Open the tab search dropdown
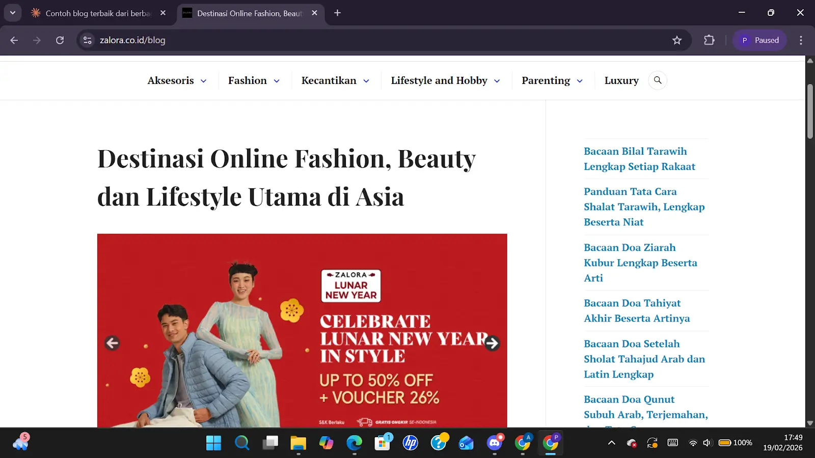 pos(13,13)
